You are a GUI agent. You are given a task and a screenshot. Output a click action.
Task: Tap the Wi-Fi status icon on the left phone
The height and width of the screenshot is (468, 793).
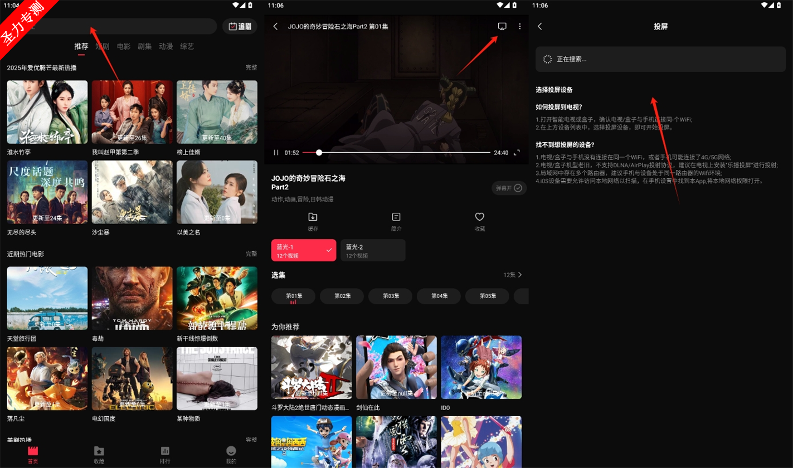coord(236,5)
